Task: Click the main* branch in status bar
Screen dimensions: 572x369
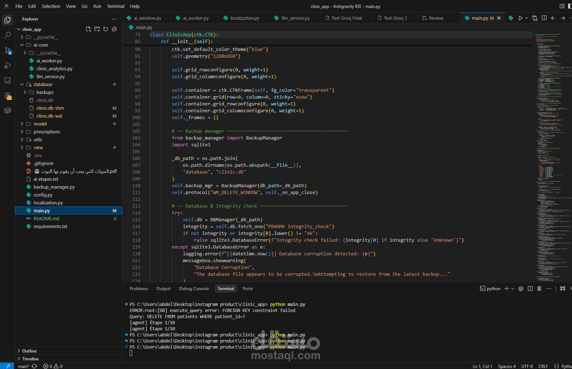Action: tap(24, 366)
